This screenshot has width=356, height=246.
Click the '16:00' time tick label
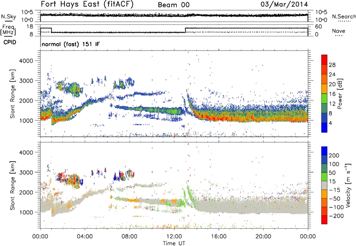(x=218, y=237)
